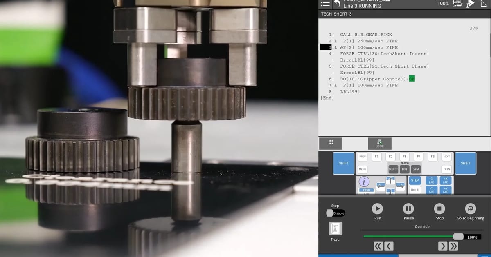Viewport: 491px width, 257px height.
Task: Click the info (i) key
Action: pos(364,182)
